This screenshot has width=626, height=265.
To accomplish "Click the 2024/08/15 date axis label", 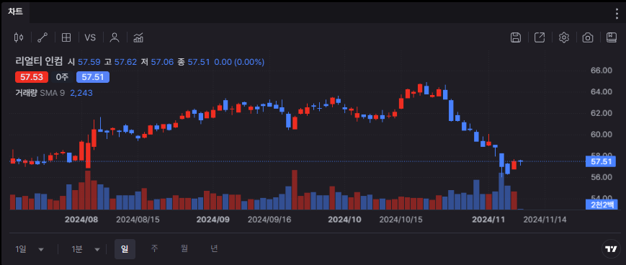I will point(138,220).
